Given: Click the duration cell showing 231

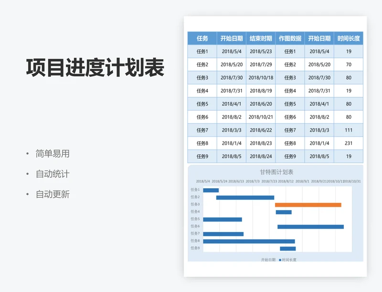Looking at the screenshot, I should [x=349, y=143].
